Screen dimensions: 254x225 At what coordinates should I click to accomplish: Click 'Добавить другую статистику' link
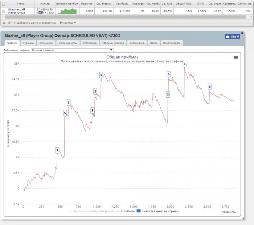pos(35,23)
